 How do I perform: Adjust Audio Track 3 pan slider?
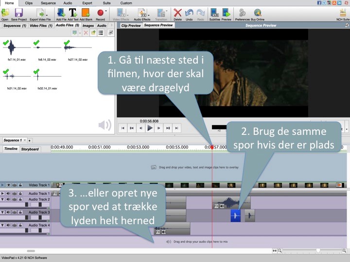click(x=40, y=217)
